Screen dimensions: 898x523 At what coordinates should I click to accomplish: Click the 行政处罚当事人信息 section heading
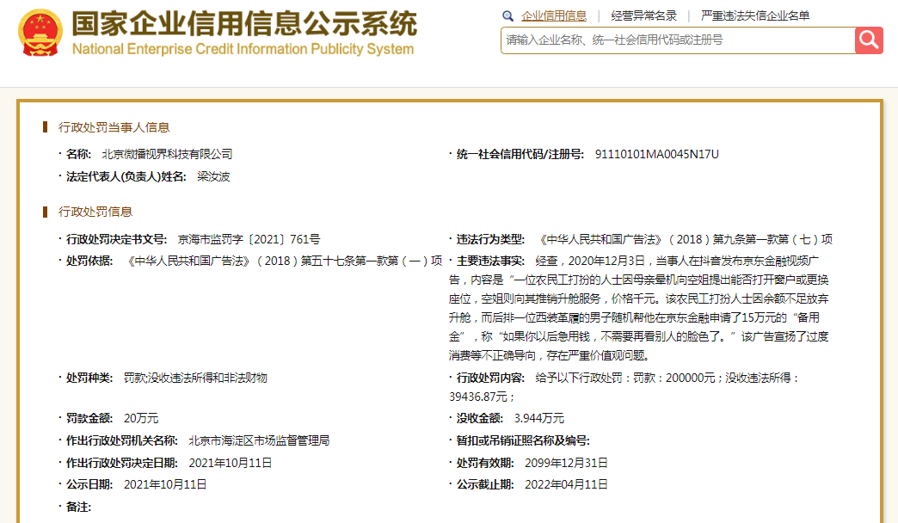[x=114, y=127]
